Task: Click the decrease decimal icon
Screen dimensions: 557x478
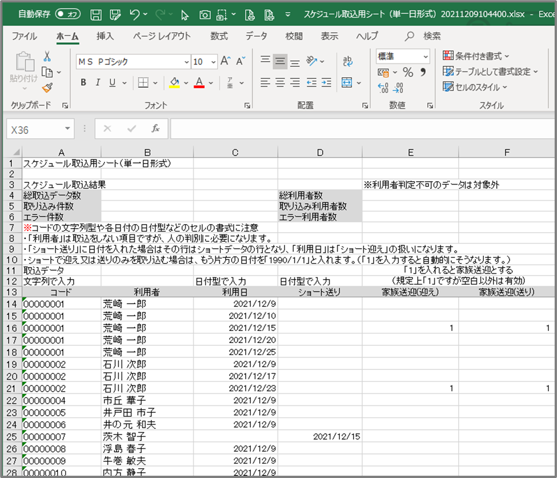Action: (398, 87)
